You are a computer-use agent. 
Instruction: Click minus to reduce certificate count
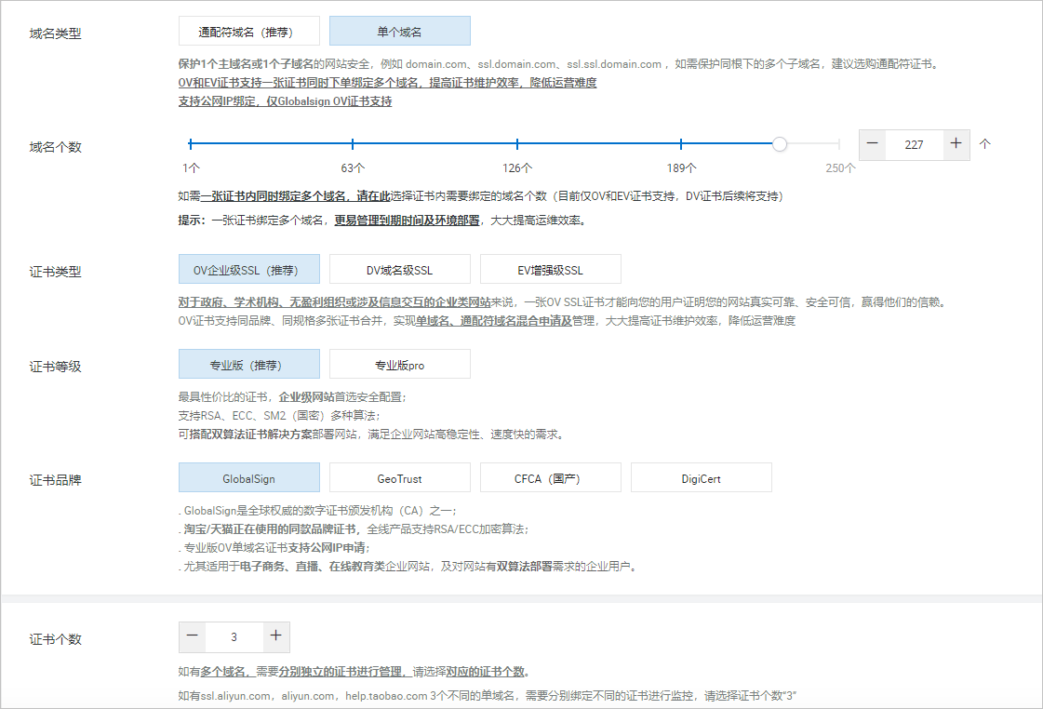pyautogui.click(x=193, y=636)
